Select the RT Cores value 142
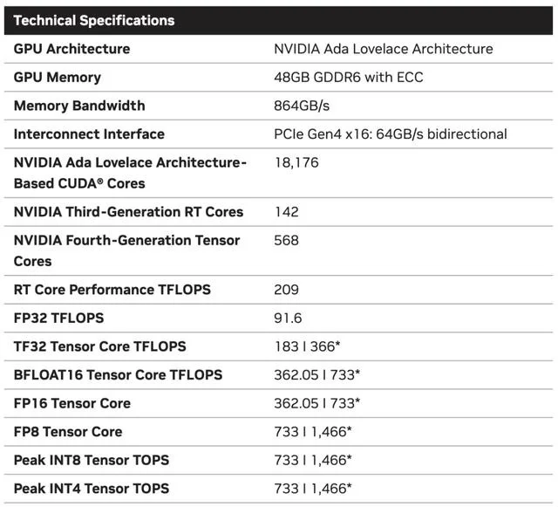558x507 pixels. pos(286,211)
